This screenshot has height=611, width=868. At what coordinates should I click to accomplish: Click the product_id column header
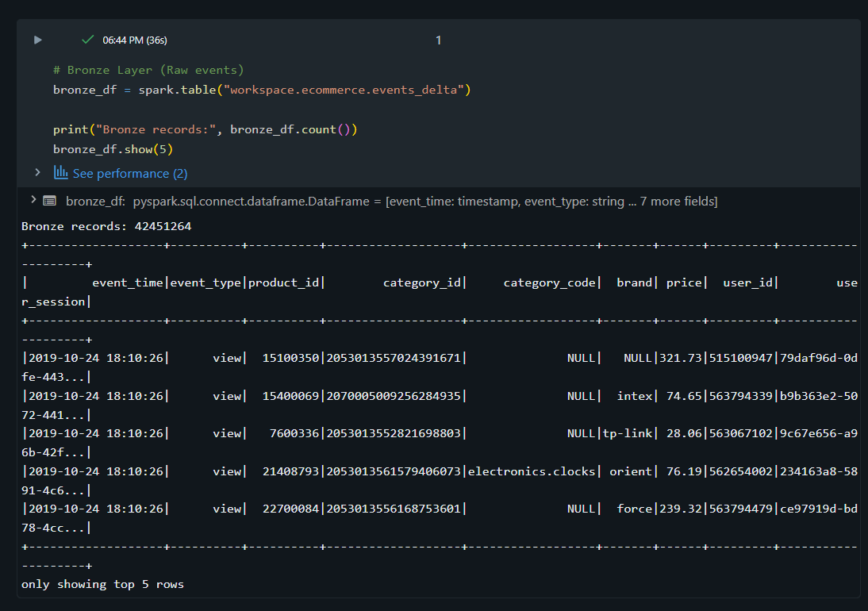coord(283,282)
